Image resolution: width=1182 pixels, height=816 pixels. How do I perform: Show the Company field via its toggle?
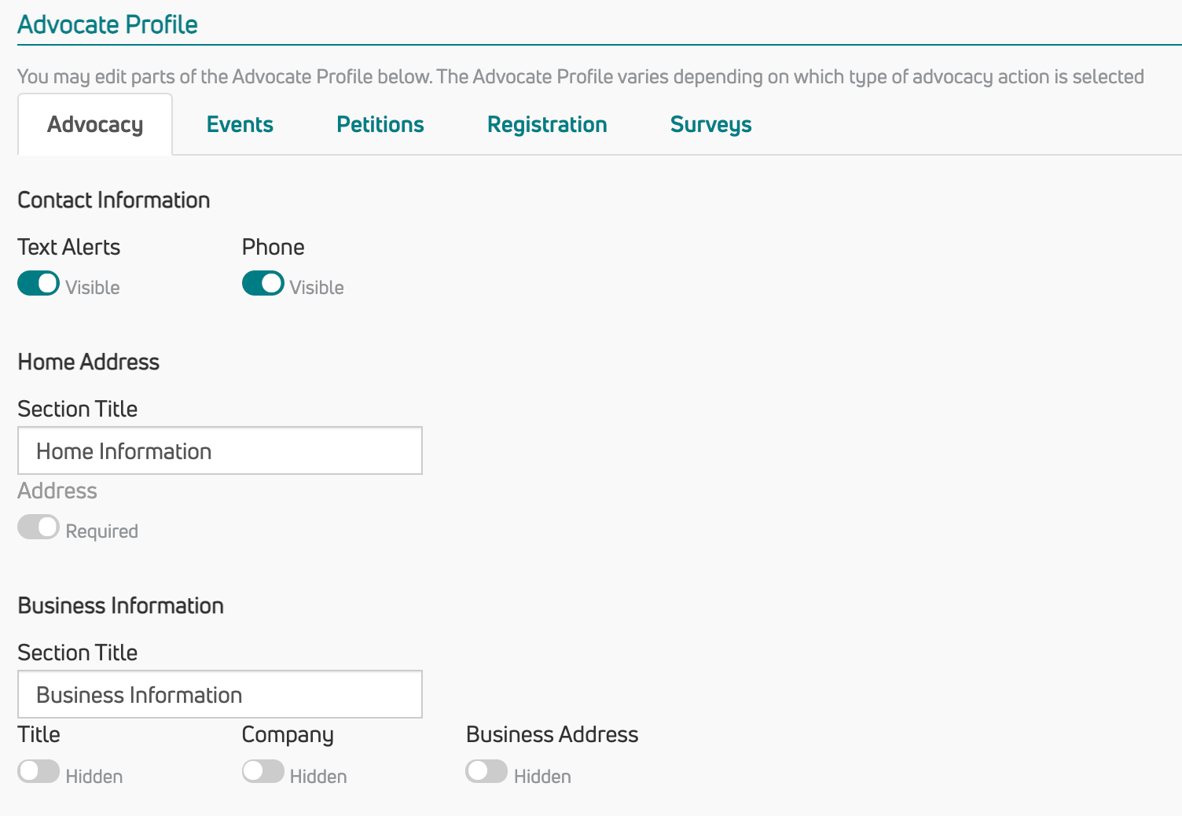pyautogui.click(x=262, y=772)
